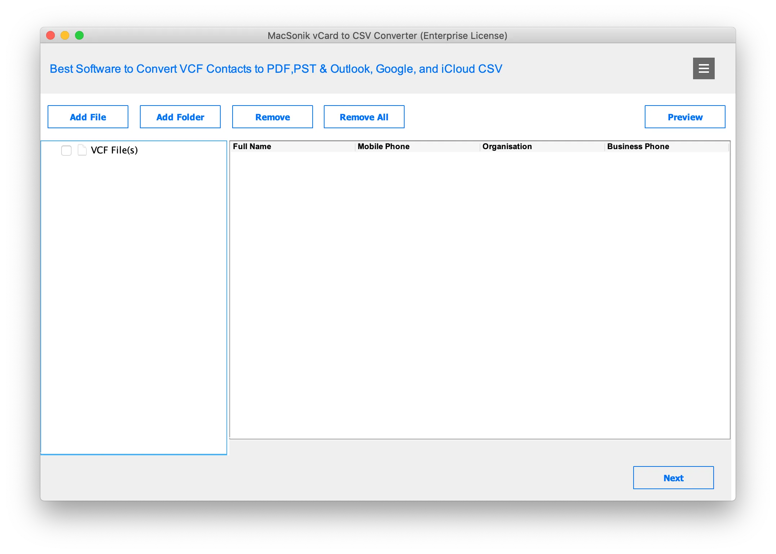Proceed with the Next button
The height and width of the screenshot is (554, 776).
point(674,478)
